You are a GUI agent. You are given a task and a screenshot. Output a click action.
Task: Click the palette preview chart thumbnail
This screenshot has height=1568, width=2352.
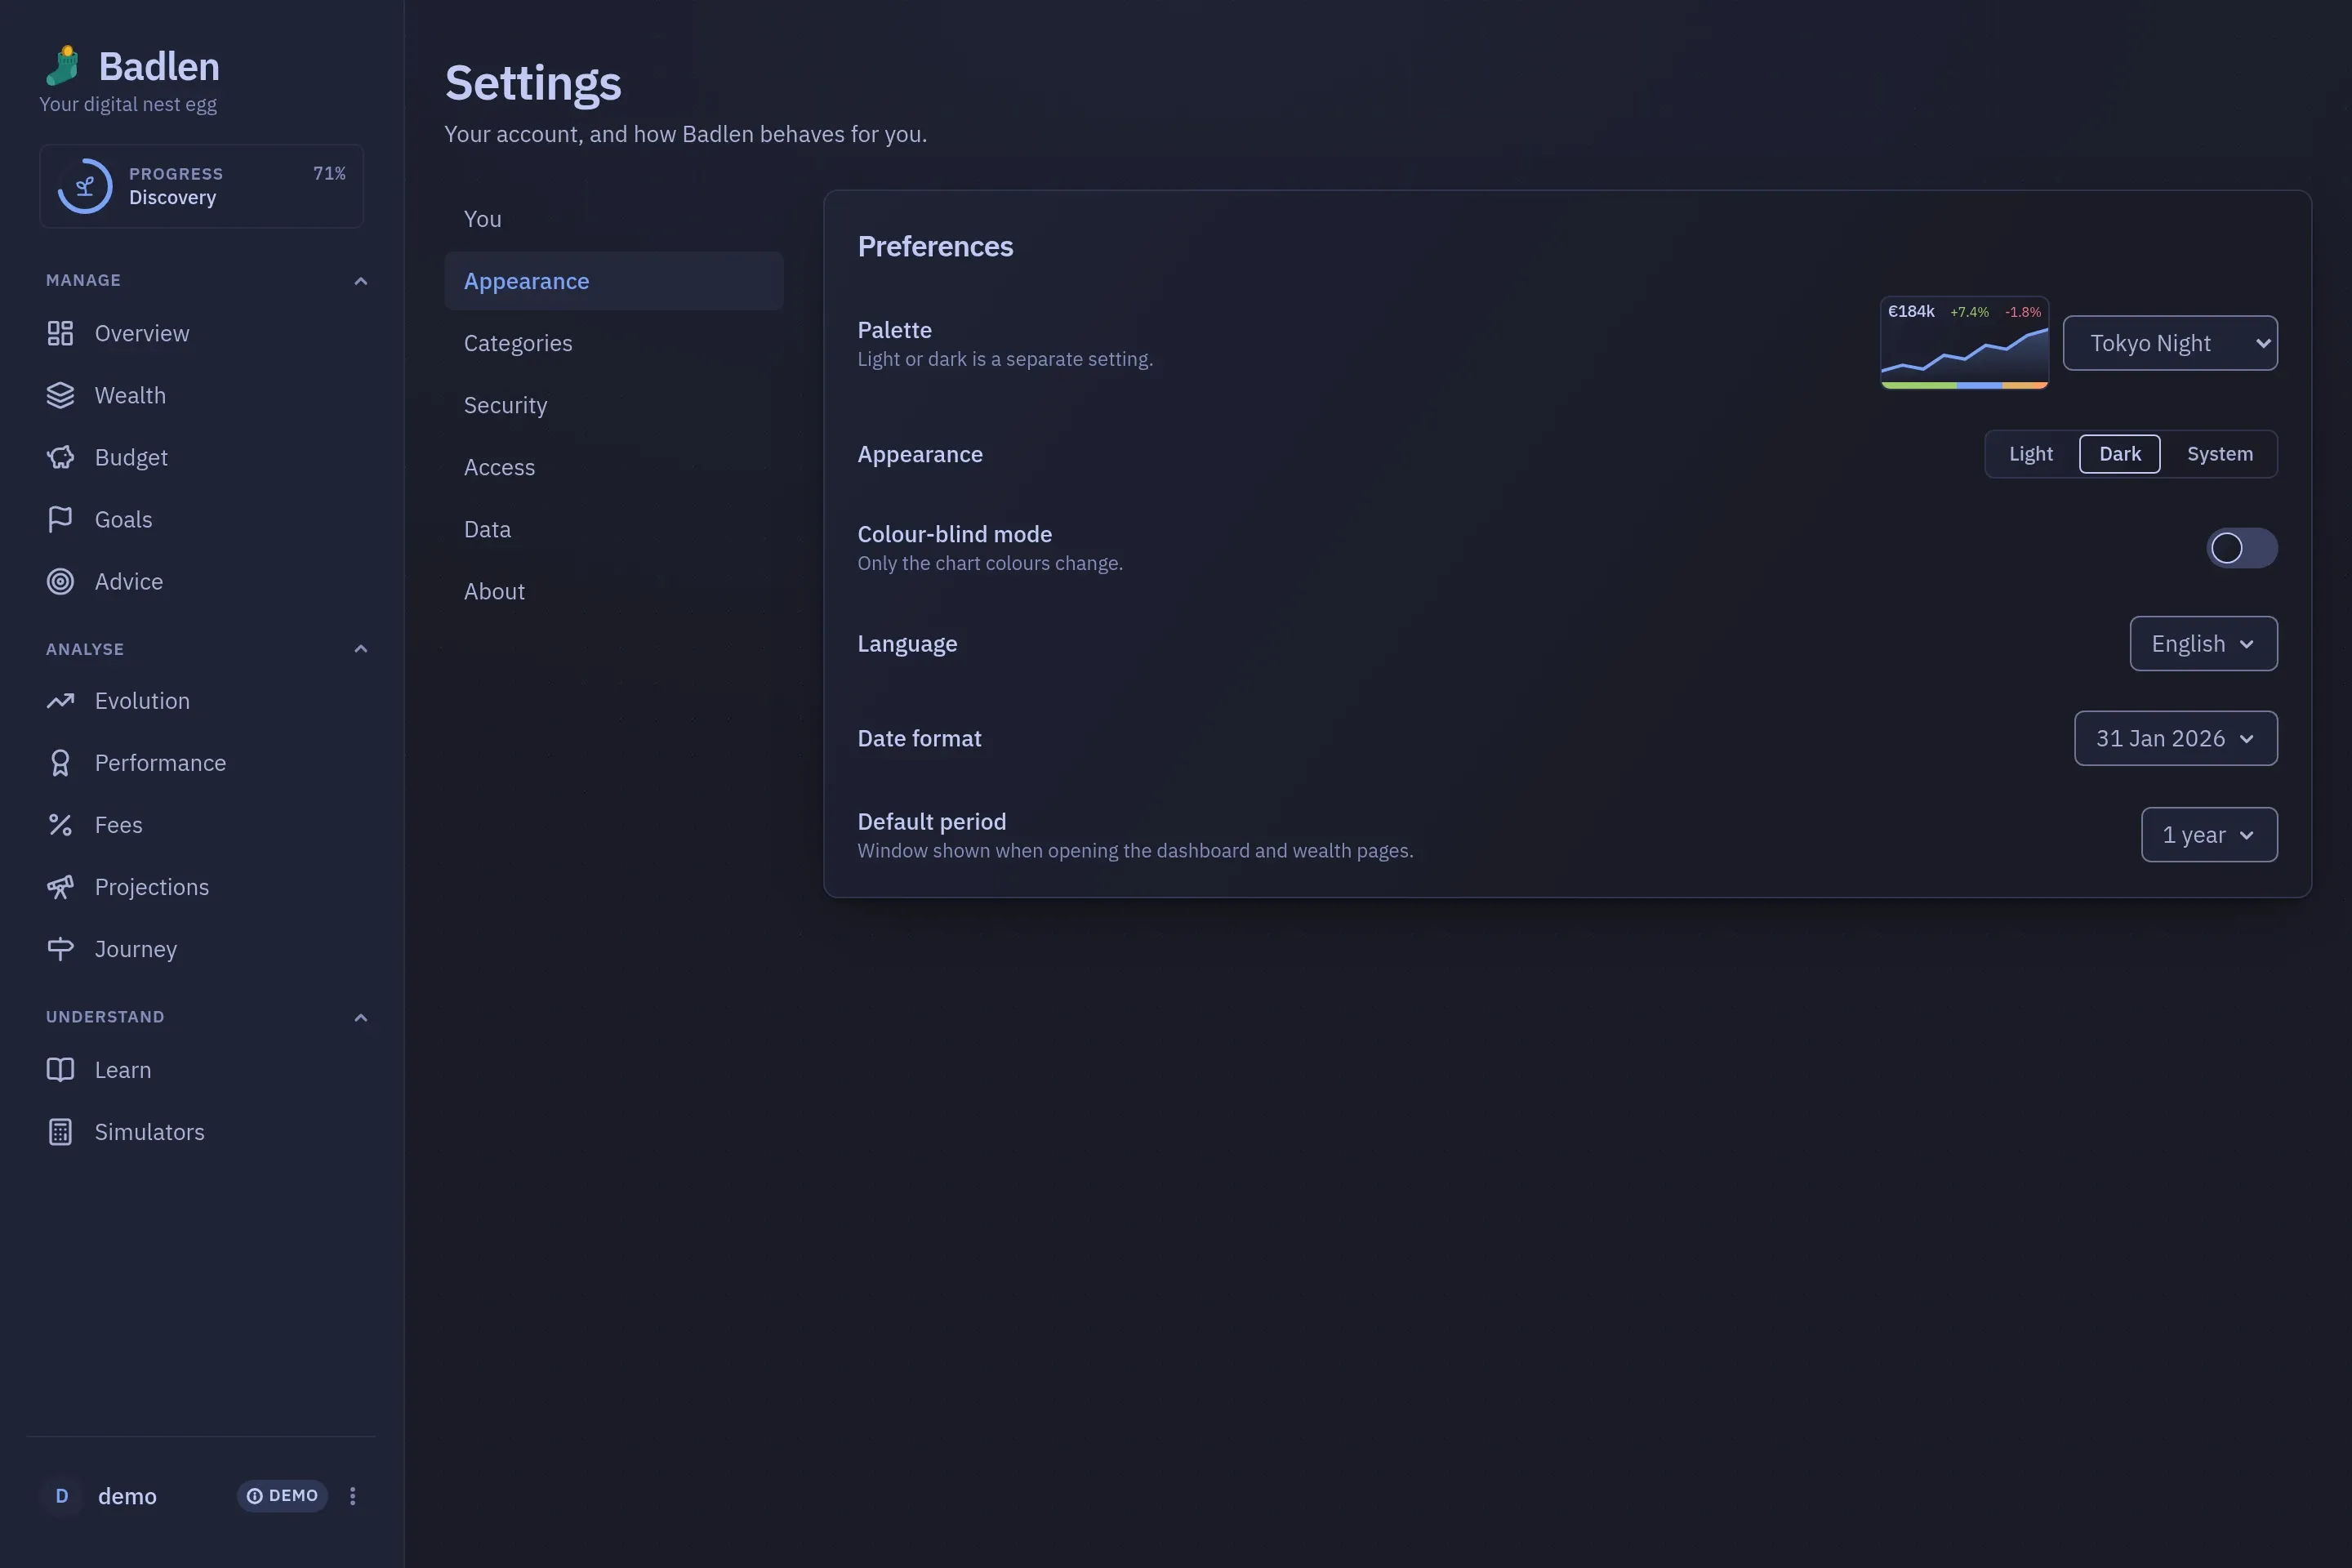pos(1964,343)
